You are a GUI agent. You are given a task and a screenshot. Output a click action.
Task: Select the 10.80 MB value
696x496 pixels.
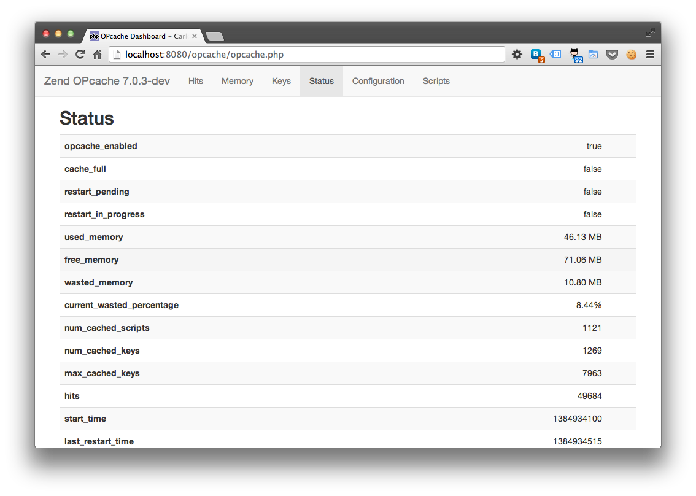tap(583, 282)
